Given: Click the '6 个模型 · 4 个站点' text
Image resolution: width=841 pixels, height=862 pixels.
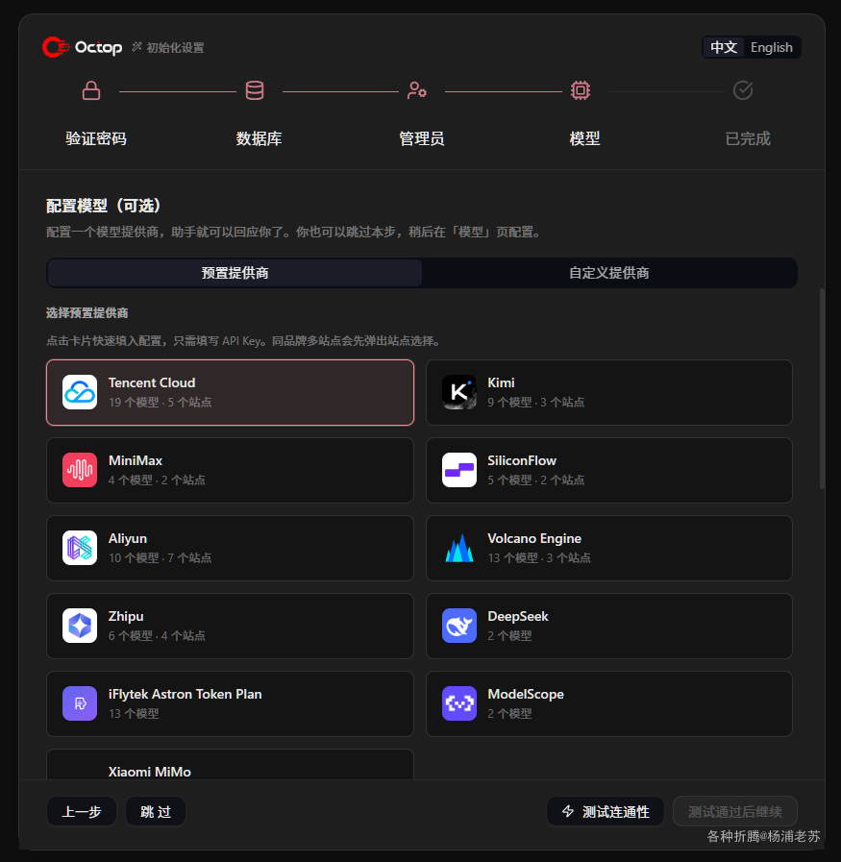Looking at the screenshot, I should pos(157,636).
